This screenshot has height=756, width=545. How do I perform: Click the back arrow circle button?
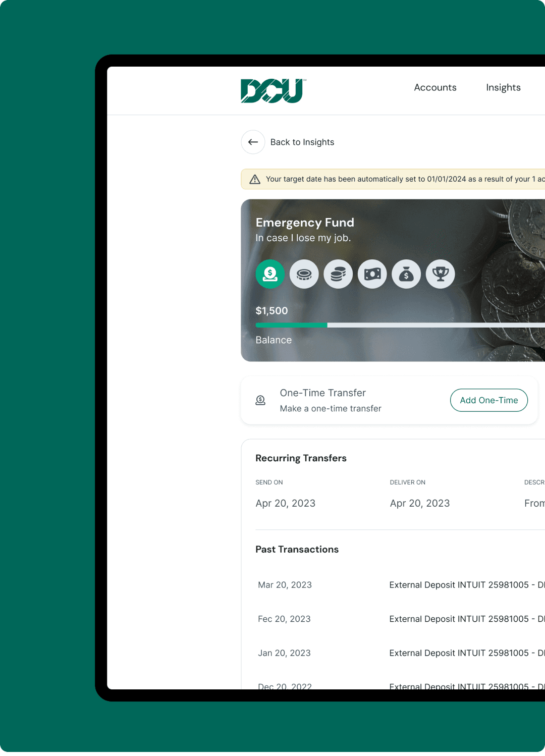click(x=253, y=142)
